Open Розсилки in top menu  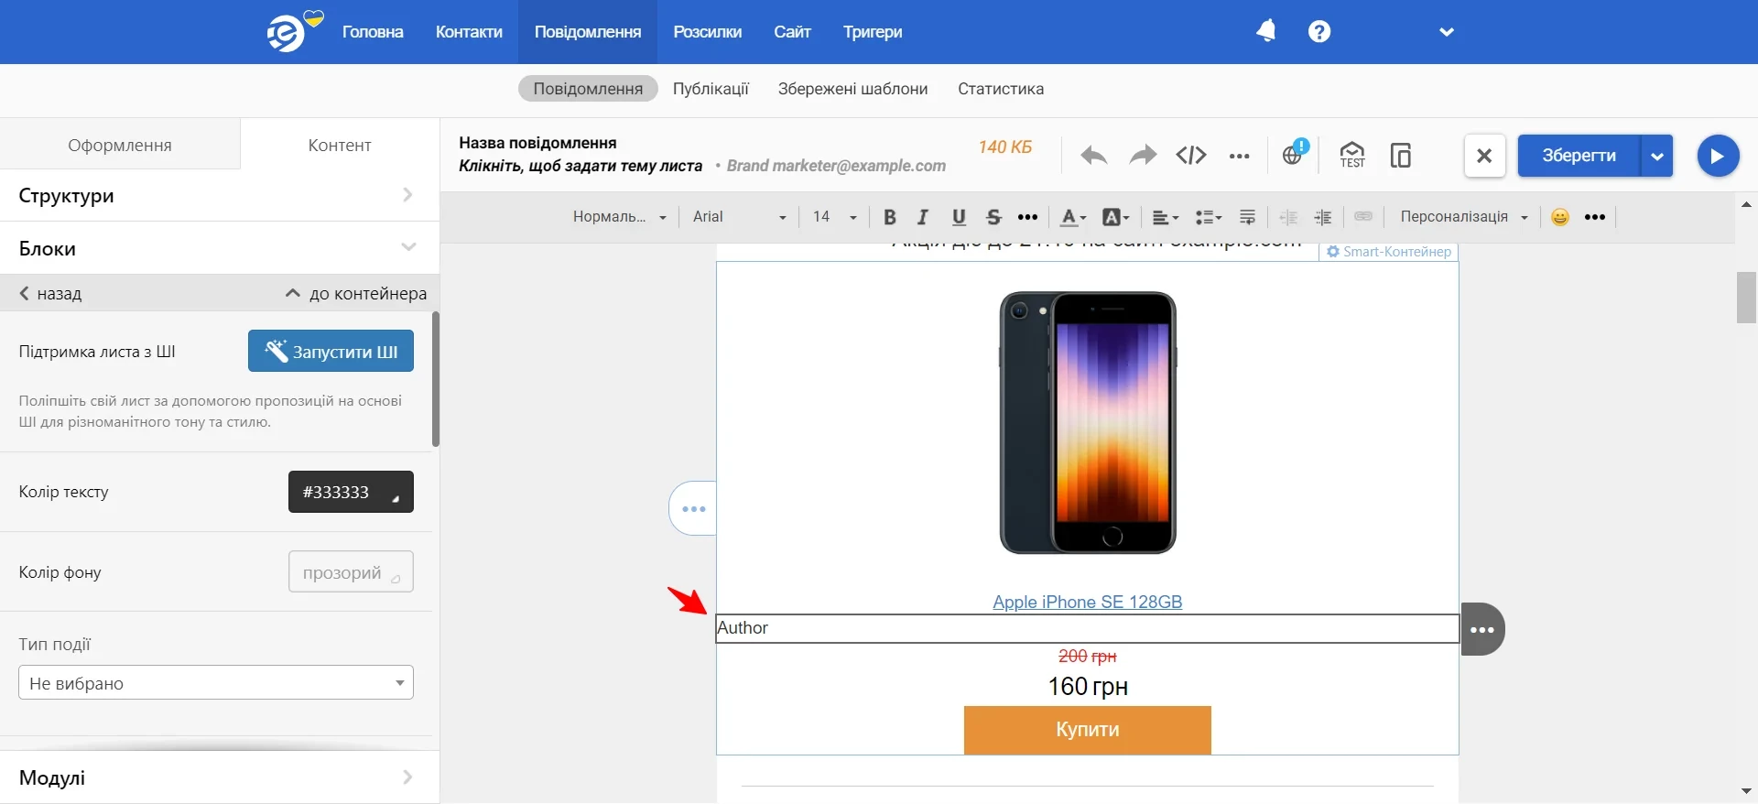708,32
